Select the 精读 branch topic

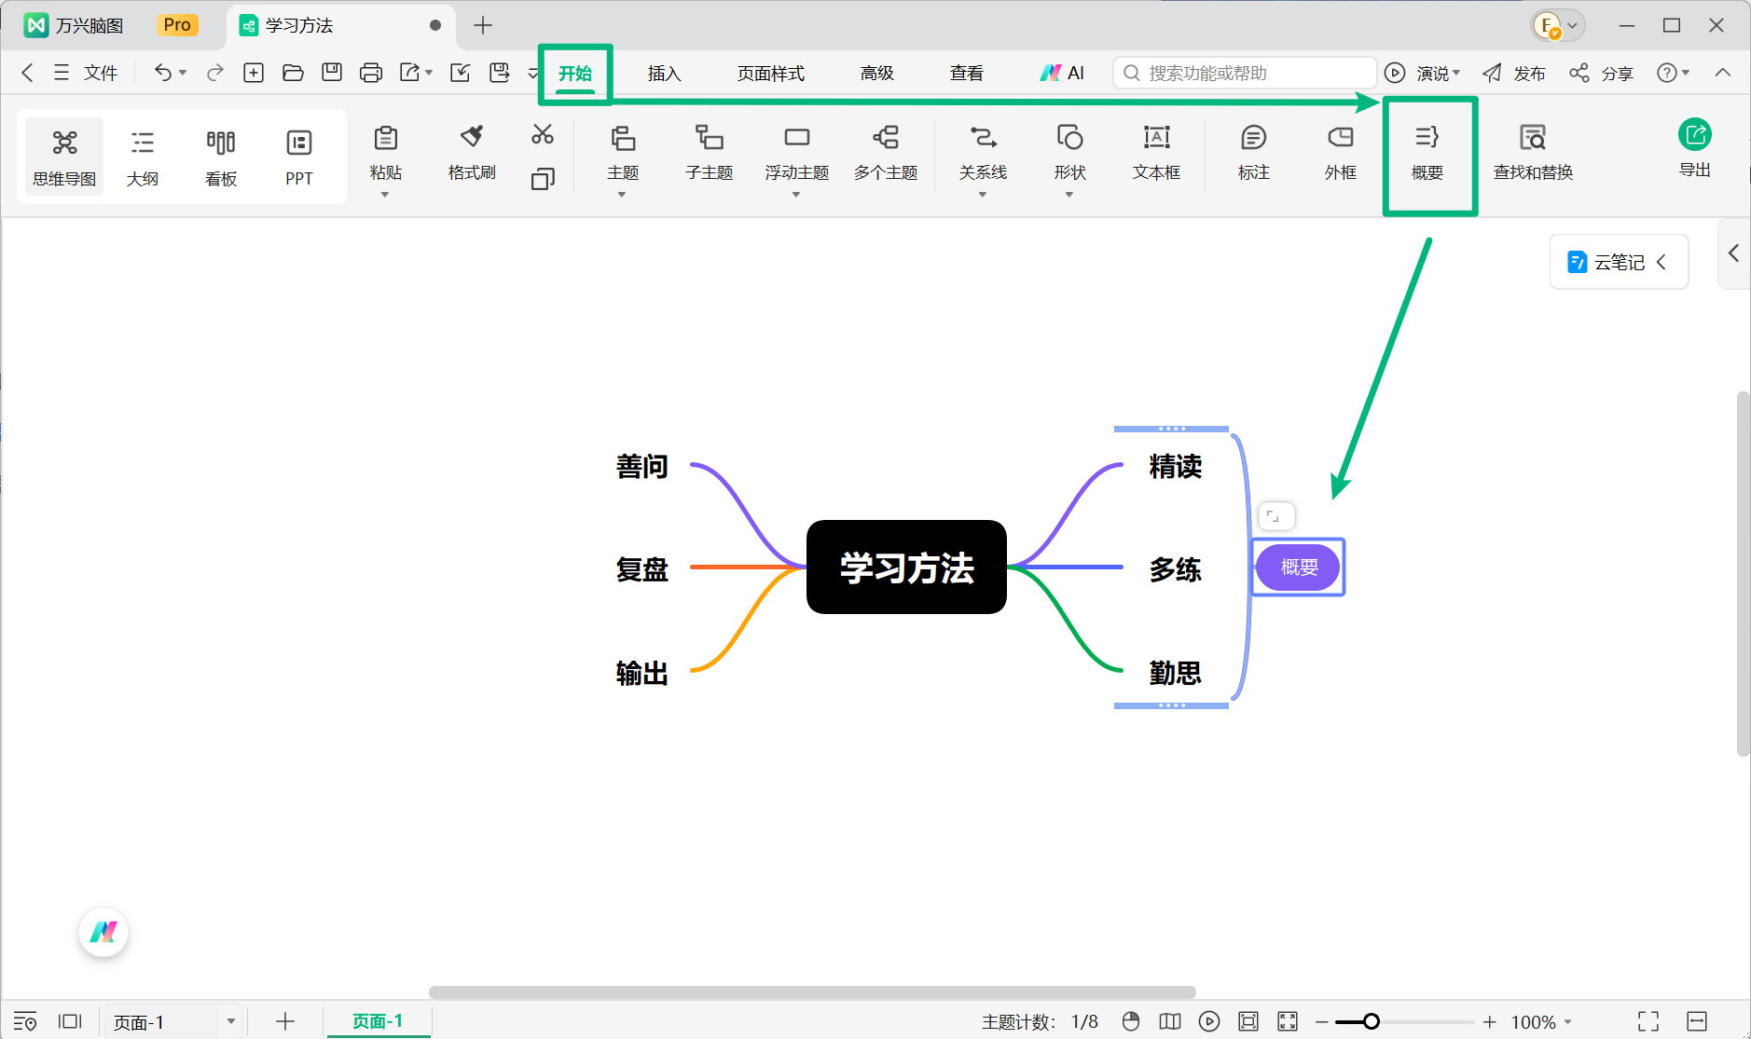pyautogui.click(x=1175, y=466)
